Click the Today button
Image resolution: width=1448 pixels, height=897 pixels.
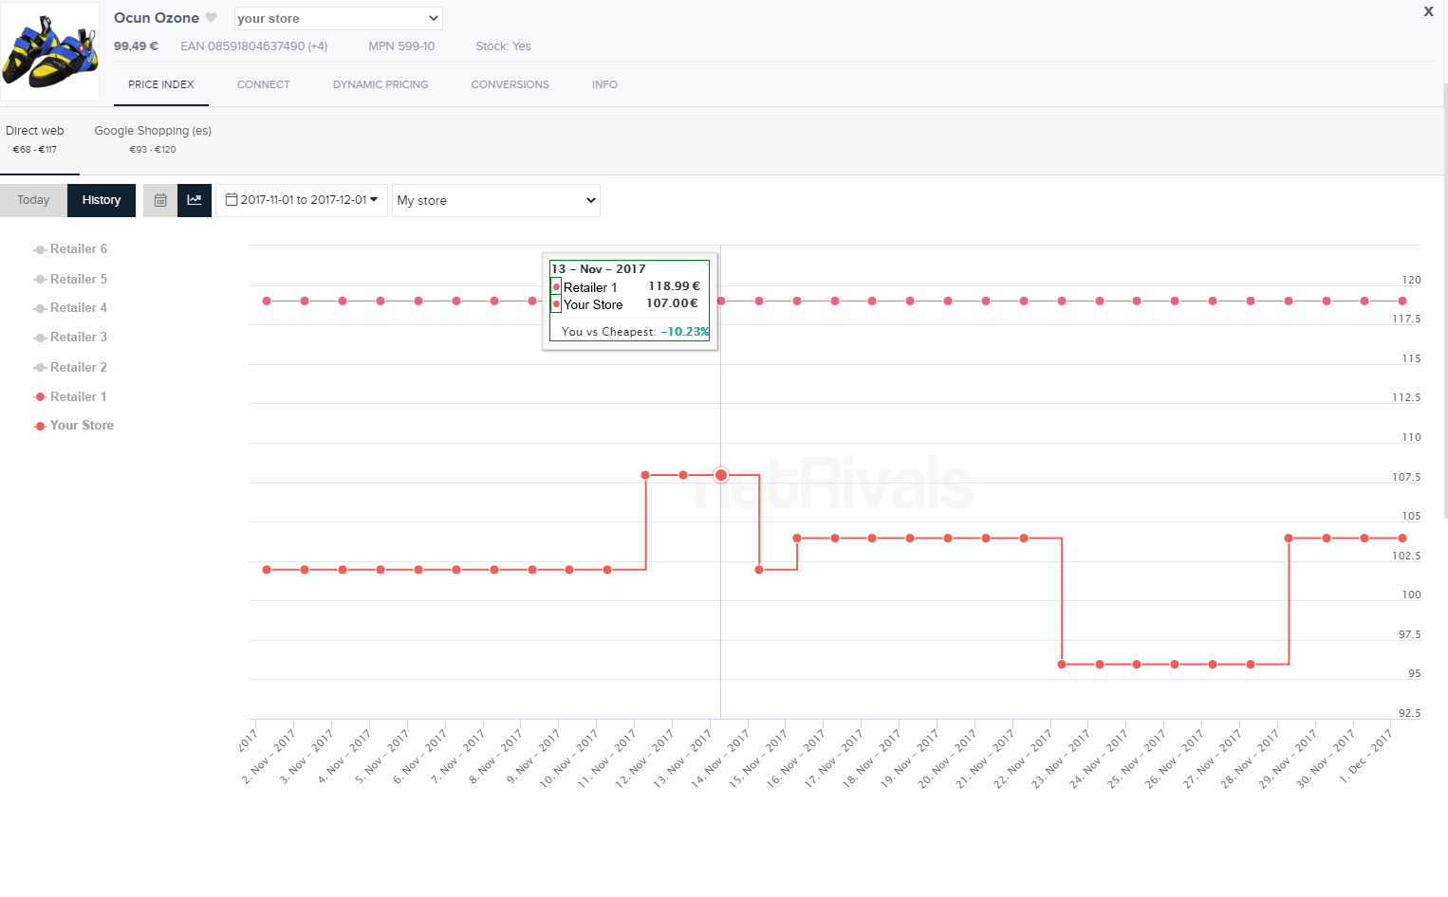pos(33,200)
